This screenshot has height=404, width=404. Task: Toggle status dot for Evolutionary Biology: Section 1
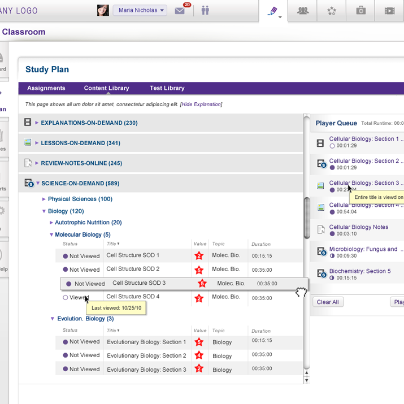[66, 342]
